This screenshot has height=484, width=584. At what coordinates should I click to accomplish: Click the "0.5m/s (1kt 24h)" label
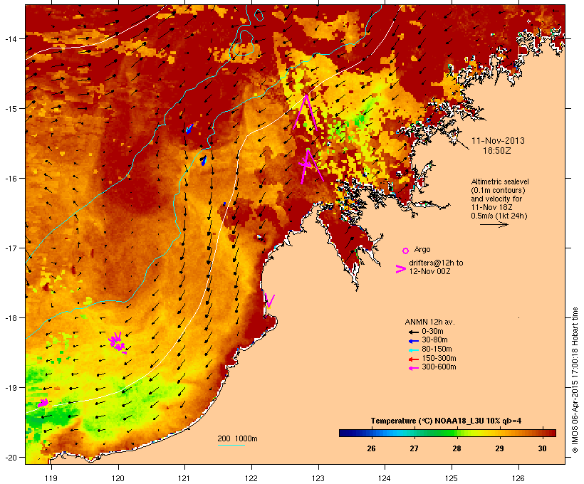tap(499, 216)
